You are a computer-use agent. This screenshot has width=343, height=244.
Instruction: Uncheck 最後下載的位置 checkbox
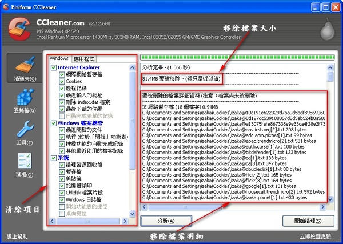(62, 109)
